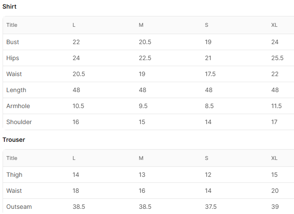294x214 pixels.
Task: Click the Title header in Trouser table
Action: pos(12,158)
